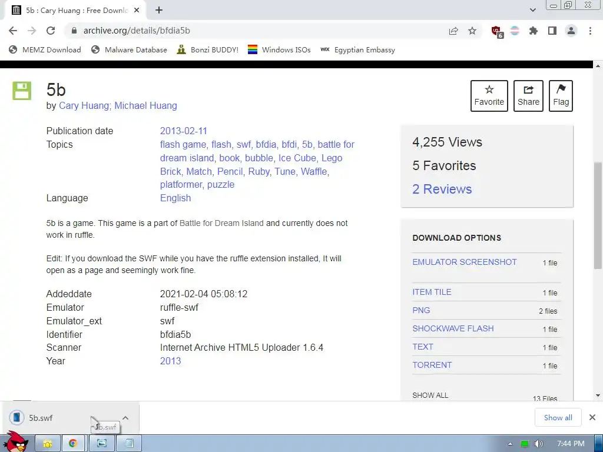Jump to the 2 Reviews section
Screen dimensions: 603x452
tap(442, 189)
